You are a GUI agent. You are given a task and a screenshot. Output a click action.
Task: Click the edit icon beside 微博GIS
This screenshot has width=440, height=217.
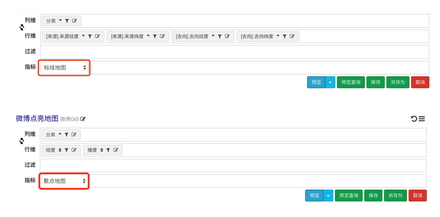[83, 119]
